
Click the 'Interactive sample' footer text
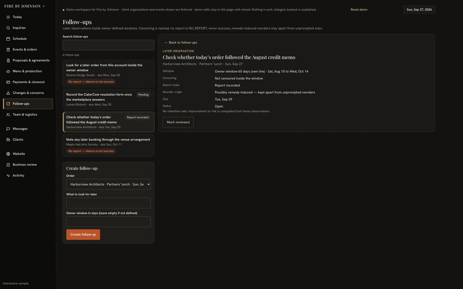[x=15, y=283]
